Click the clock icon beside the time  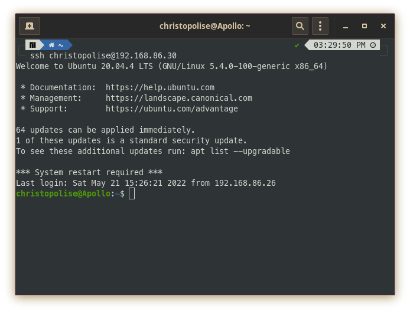tap(373, 45)
